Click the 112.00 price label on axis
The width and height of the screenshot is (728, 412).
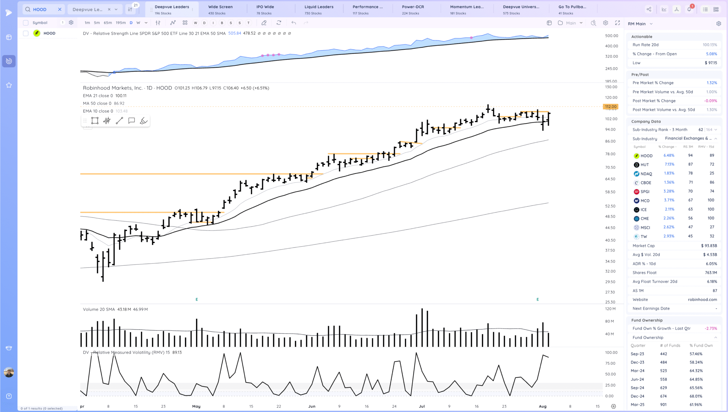coord(611,107)
